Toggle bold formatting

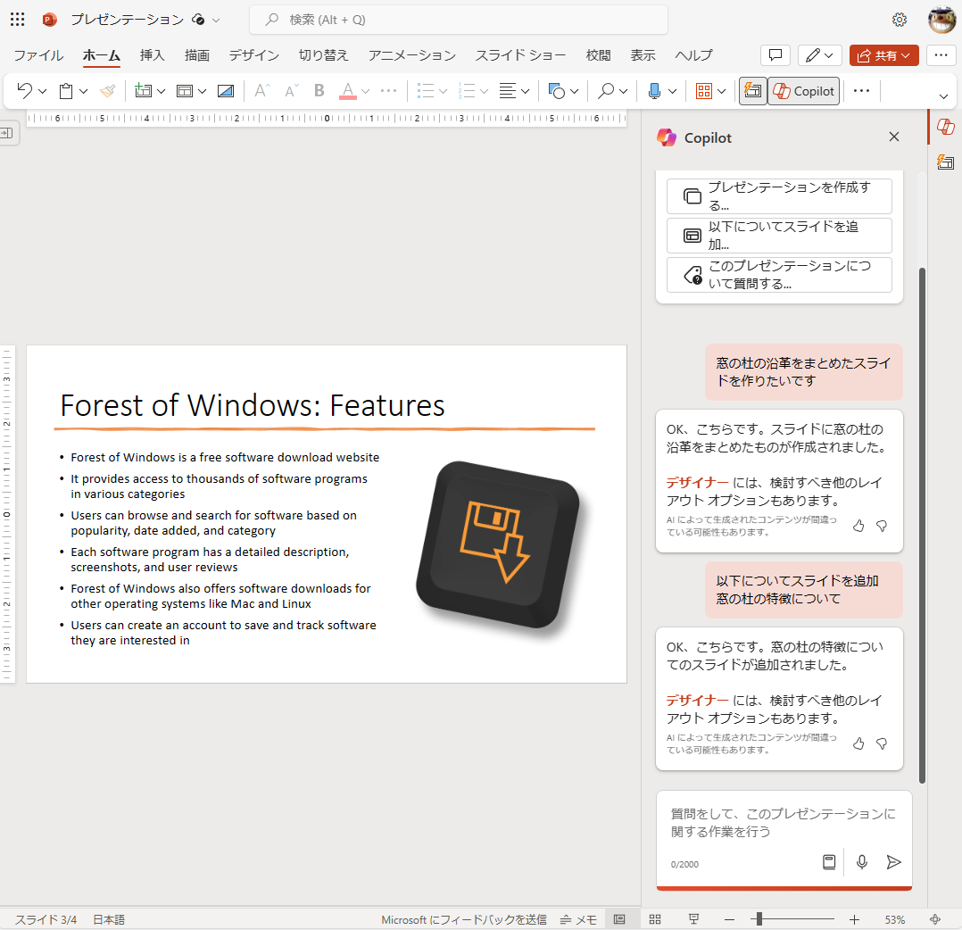click(x=319, y=91)
